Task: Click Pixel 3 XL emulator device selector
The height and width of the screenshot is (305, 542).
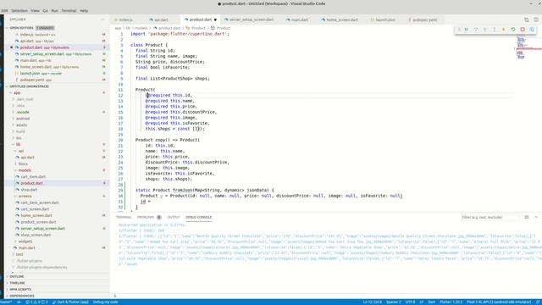Action: pos(499,302)
